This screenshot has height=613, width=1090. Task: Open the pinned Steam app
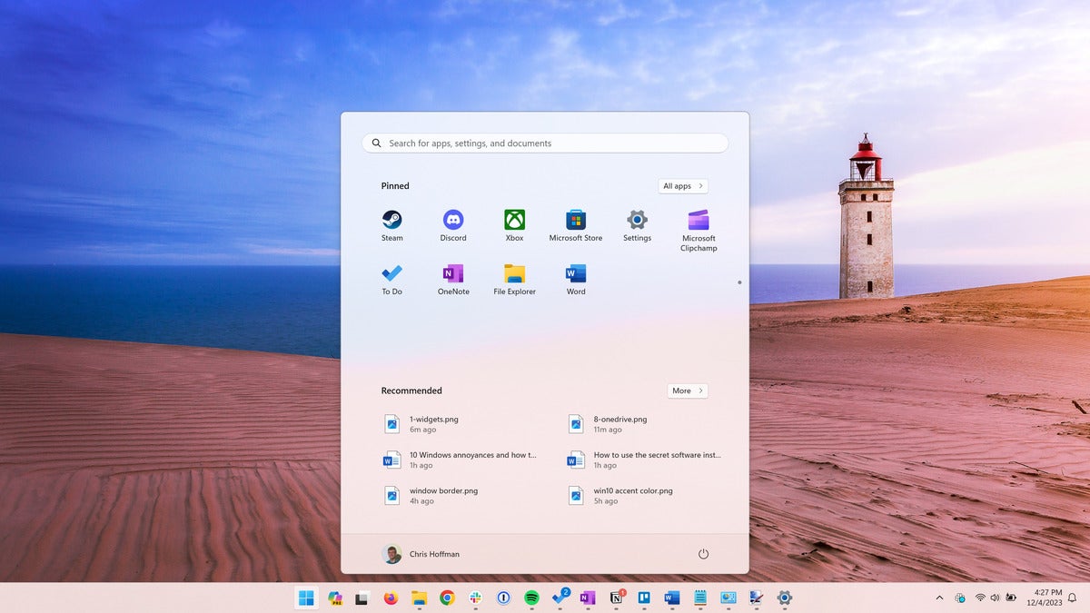pyautogui.click(x=391, y=225)
